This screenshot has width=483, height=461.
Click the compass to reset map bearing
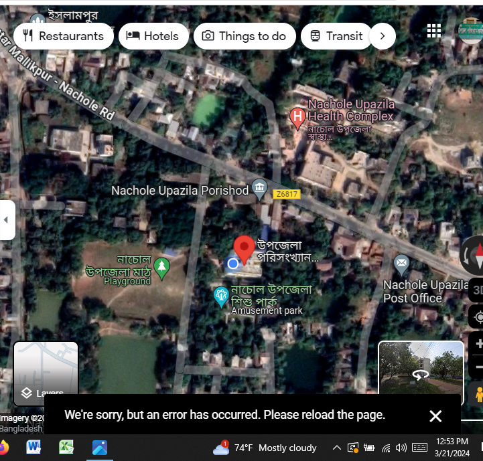point(474,254)
